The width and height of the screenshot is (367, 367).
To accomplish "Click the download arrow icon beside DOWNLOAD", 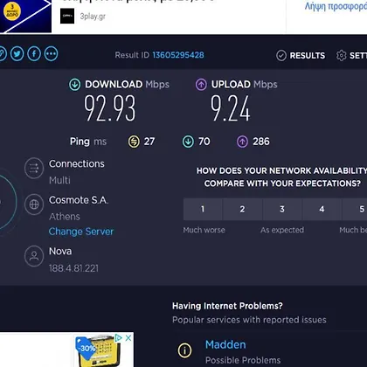I will pyautogui.click(x=74, y=85).
